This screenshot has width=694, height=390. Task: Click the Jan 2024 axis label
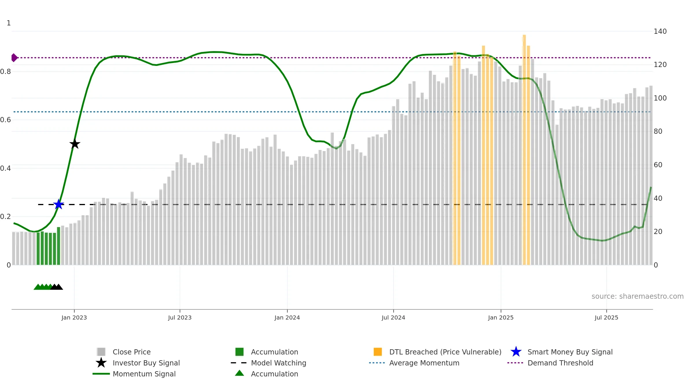tap(287, 318)
